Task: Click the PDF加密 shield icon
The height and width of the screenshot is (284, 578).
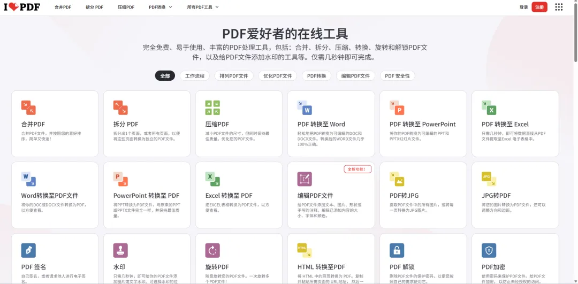Action: 489,250
